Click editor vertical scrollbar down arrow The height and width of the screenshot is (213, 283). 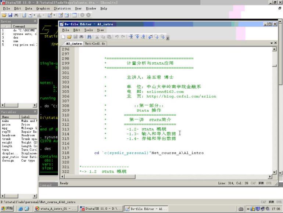tap(274, 172)
